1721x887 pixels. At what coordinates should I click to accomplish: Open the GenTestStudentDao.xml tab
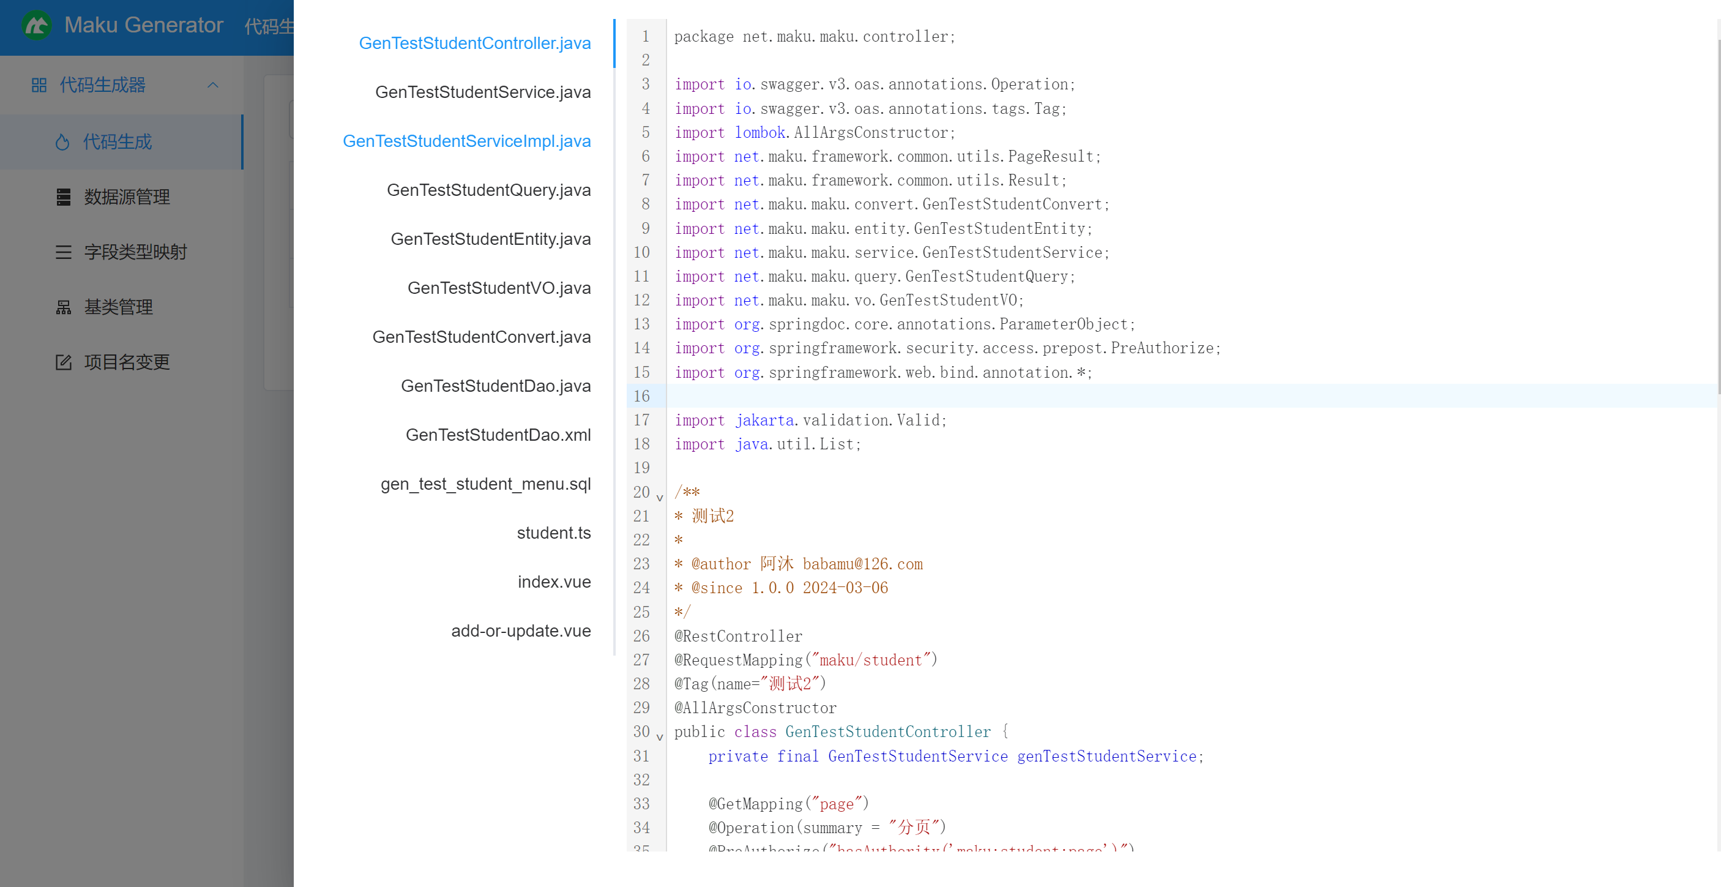pyautogui.click(x=498, y=435)
